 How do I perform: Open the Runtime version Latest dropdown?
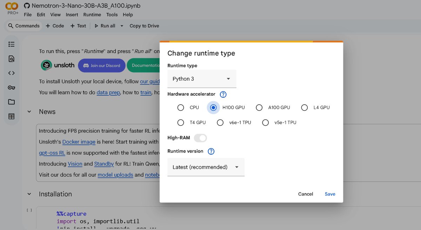[206, 167]
